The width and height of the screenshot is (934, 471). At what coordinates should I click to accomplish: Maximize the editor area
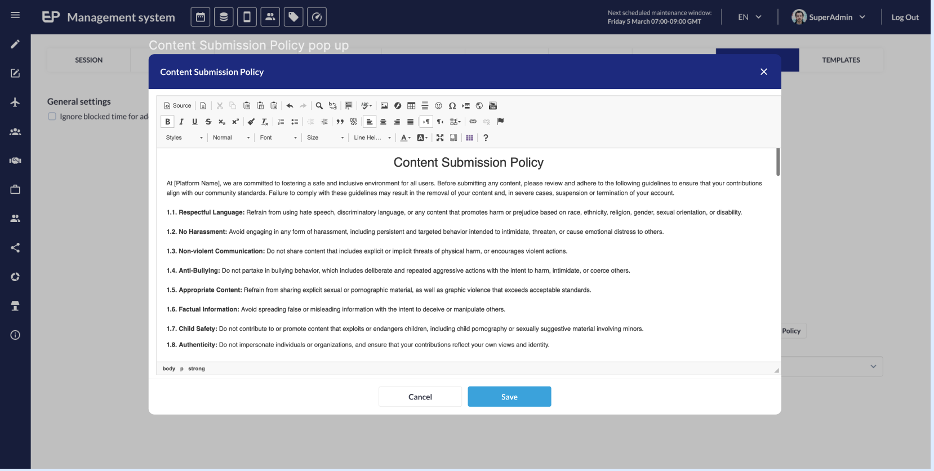(x=440, y=137)
